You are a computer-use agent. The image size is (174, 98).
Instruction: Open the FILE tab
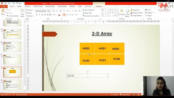click(4, 7)
